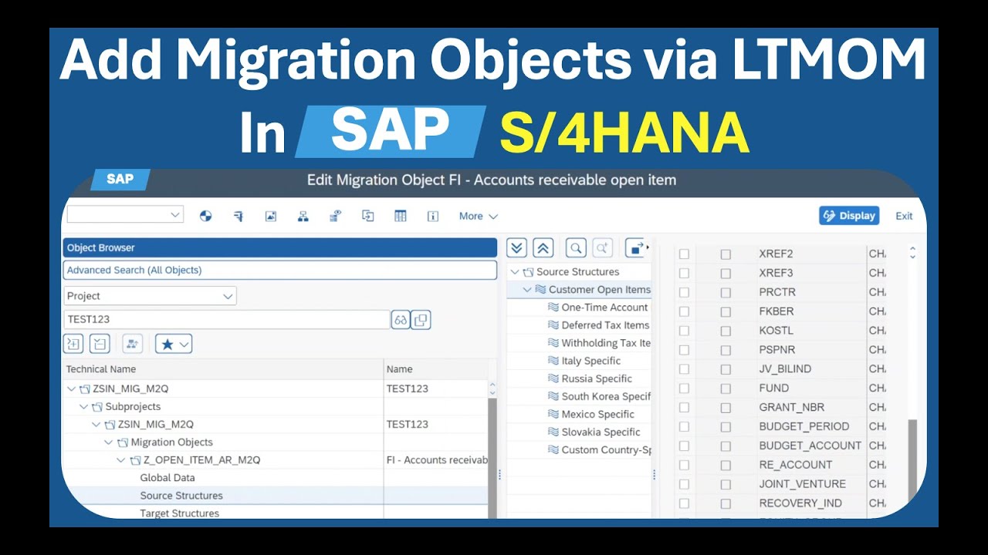Select One-Time Account structure
The width and height of the screenshot is (988, 555).
604,308
